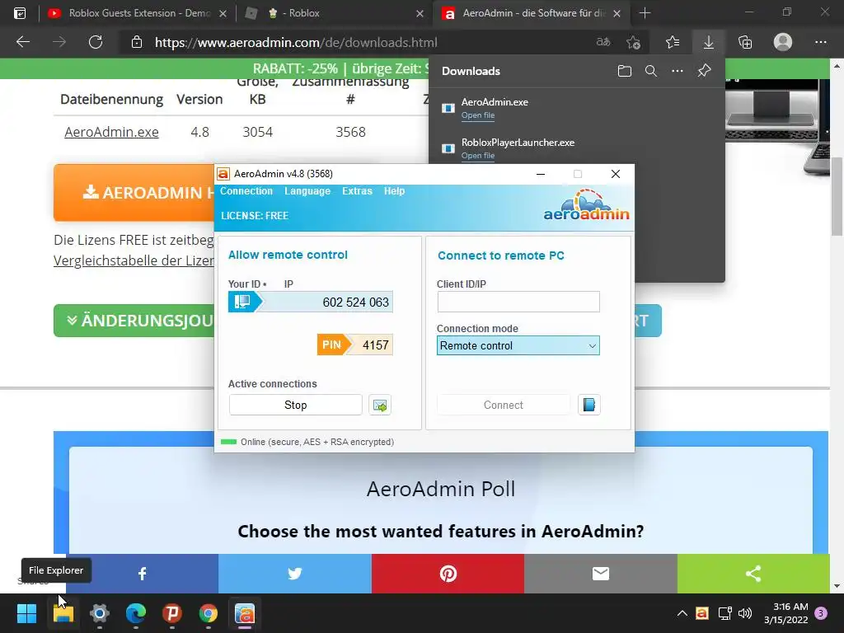844x633 pixels.
Task: Click the orange PIN label
Action: [x=331, y=345]
